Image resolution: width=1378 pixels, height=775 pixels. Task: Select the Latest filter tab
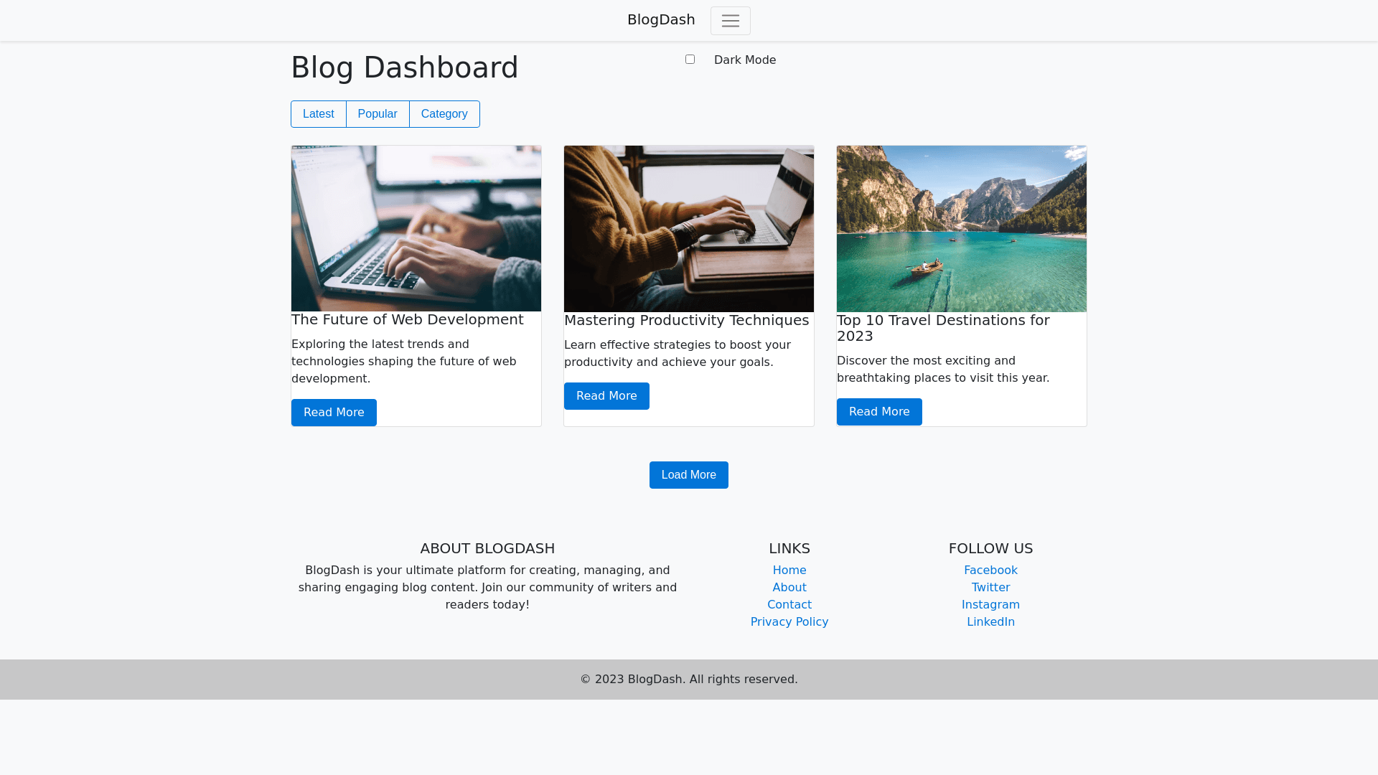[x=318, y=114]
